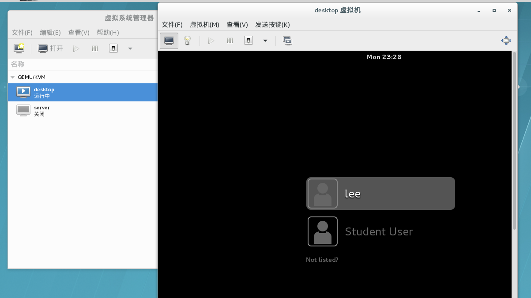The height and width of the screenshot is (298, 531).
Task: Click the shutdown icon in manager toolbar
Action: [x=113, y=48]
